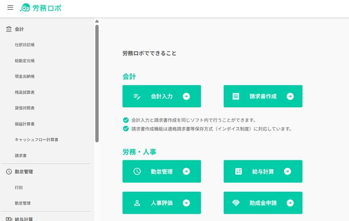Select 勤怠管理 section header in sidebar

point(24,172)
